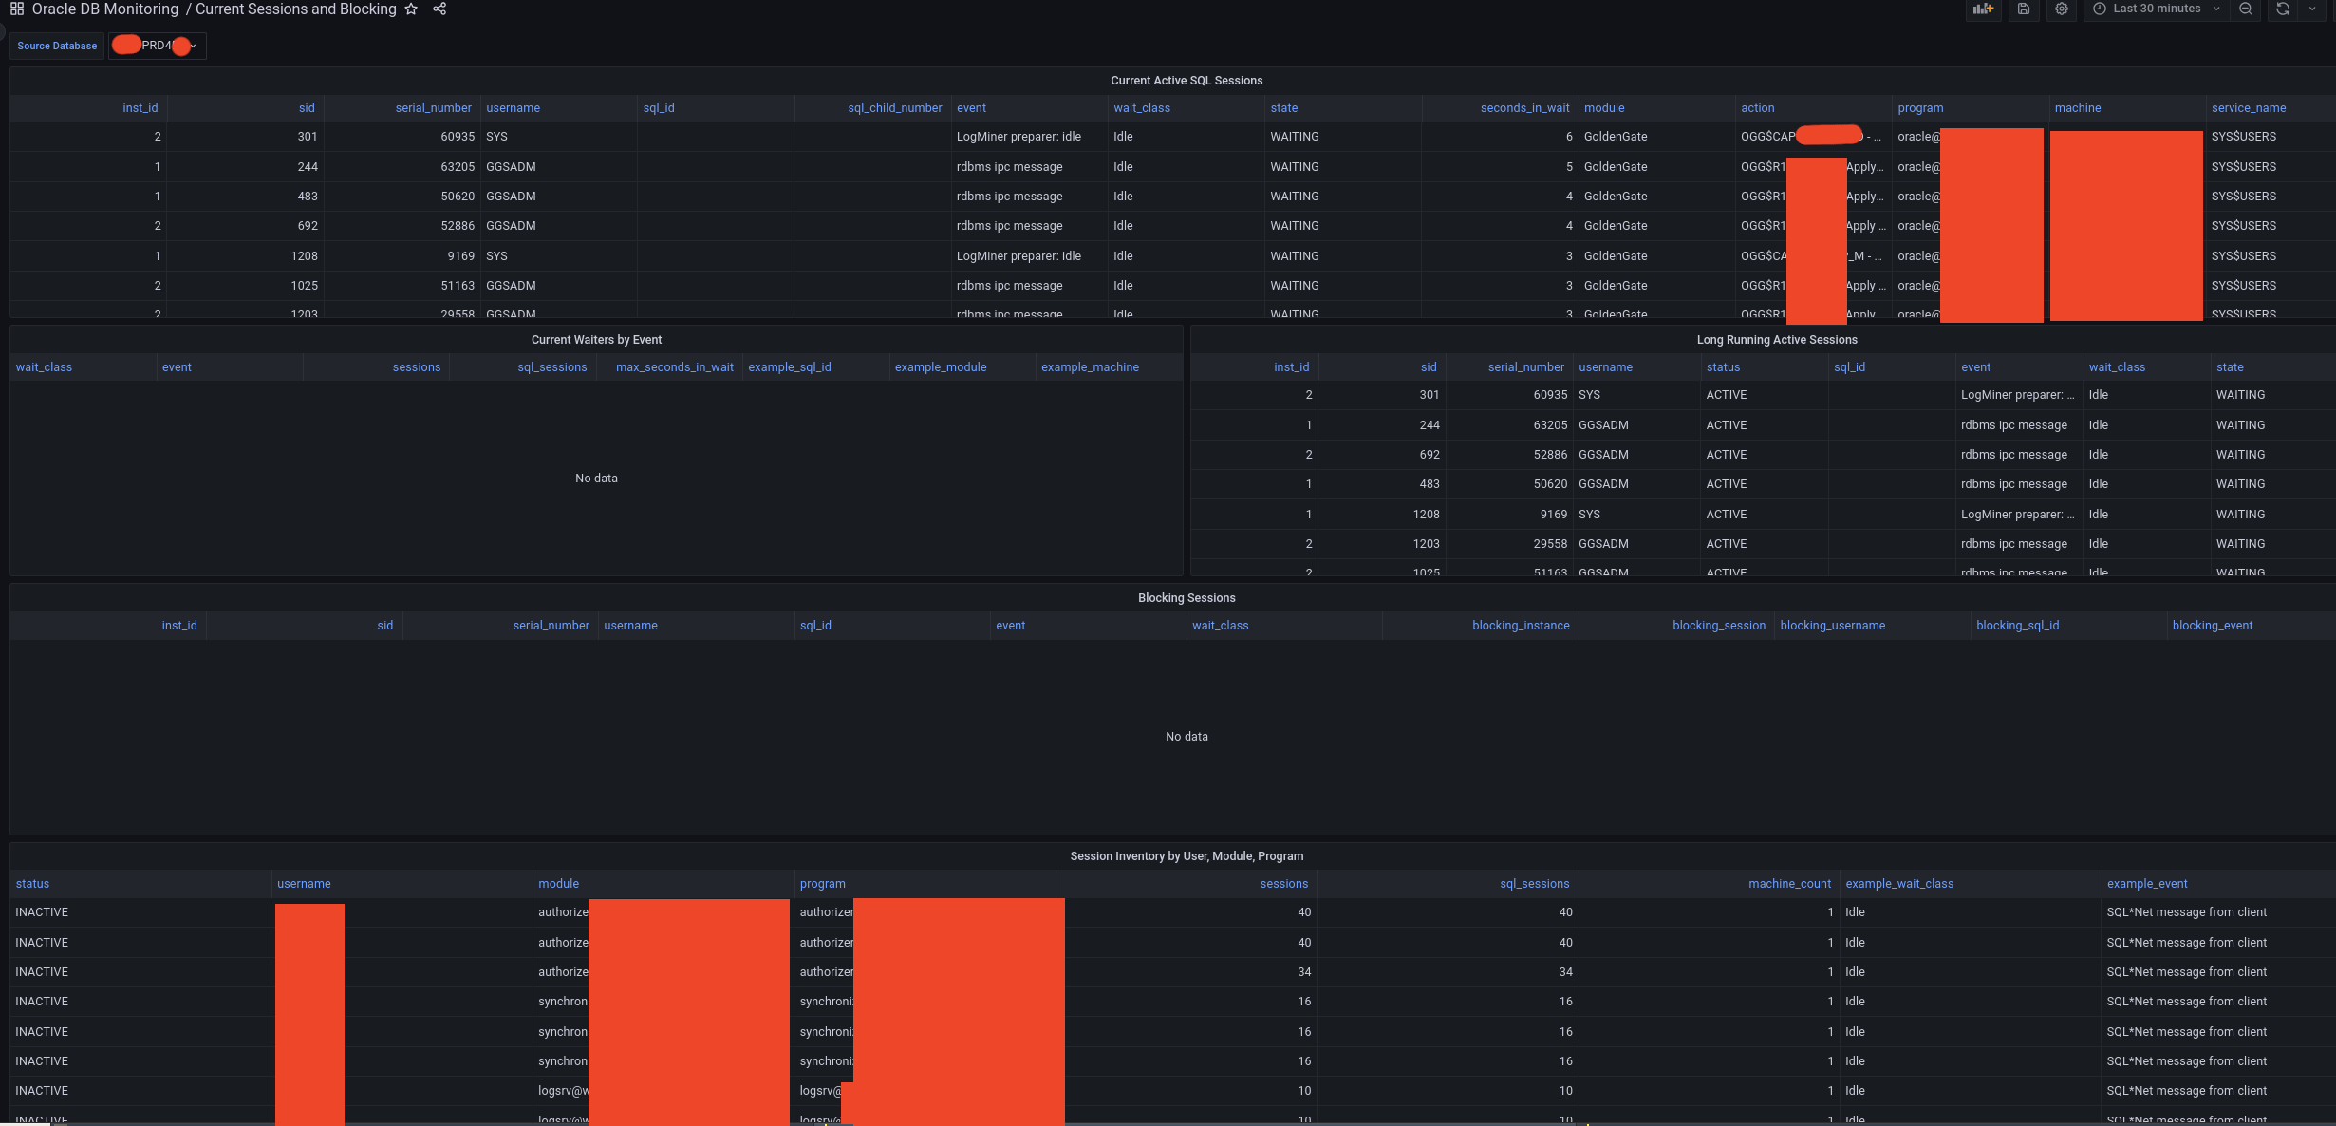Click the Add panel chart icon

(x=1983, y=9)
